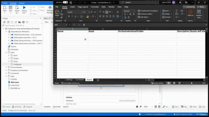The width and height of the screenshot is (209, 117).
Task: Expand the Framework folder
Action: (6, 73)
